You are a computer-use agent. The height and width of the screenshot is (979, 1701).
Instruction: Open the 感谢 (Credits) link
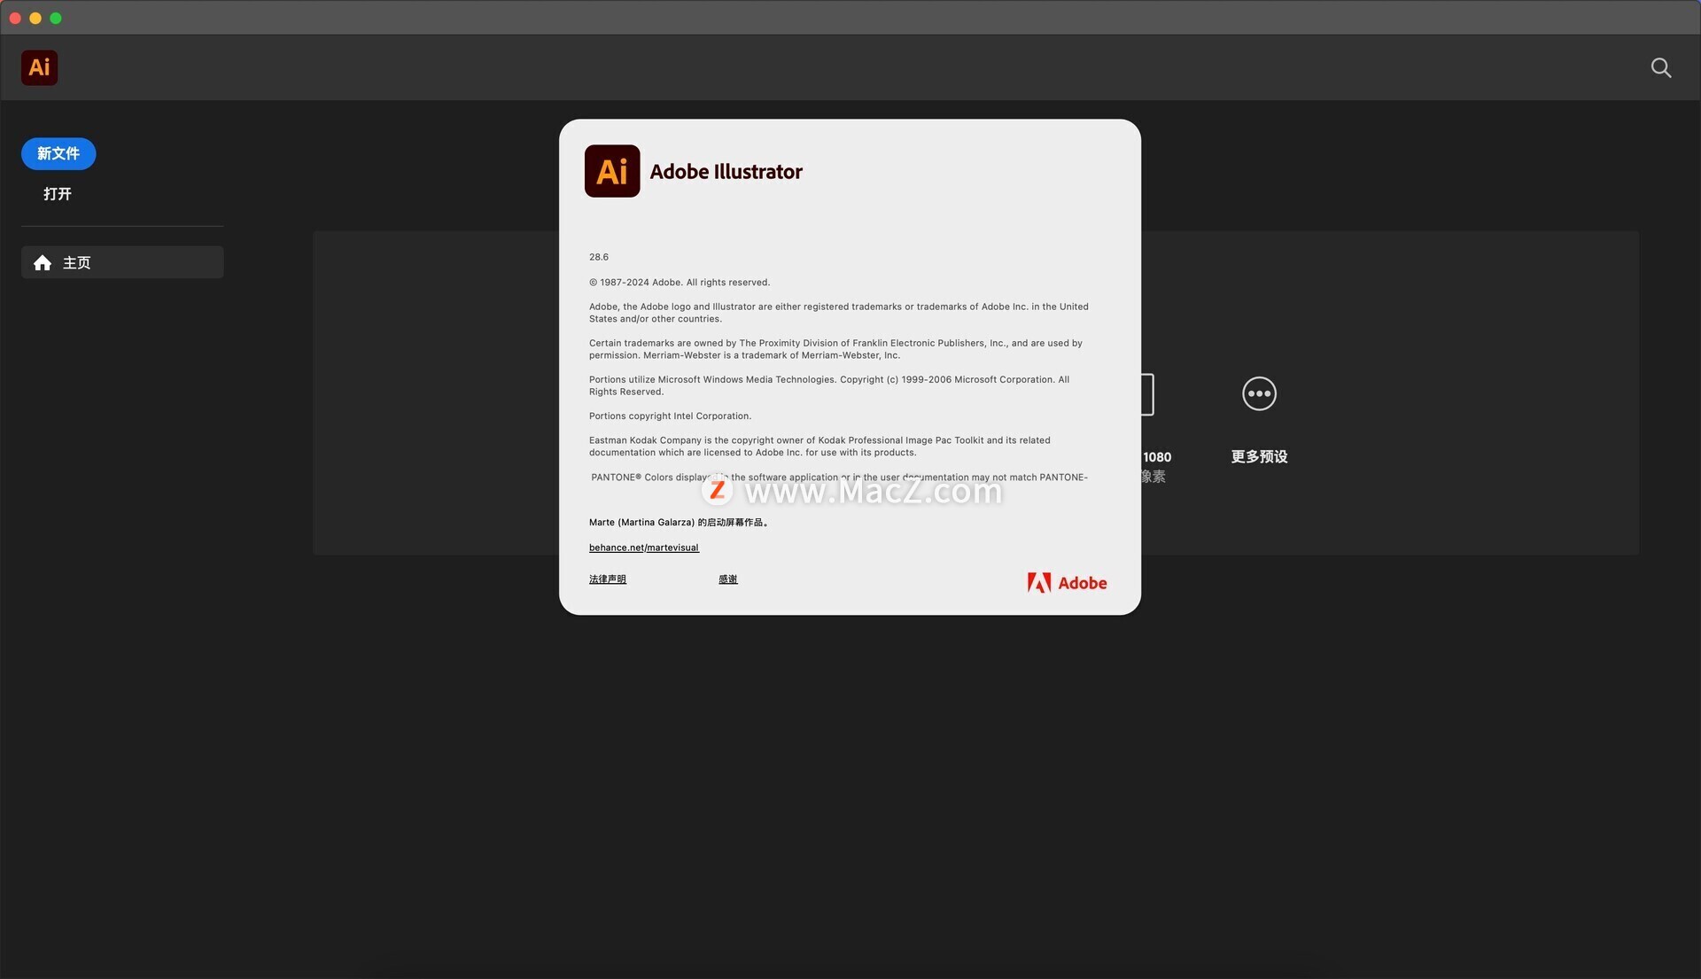728,579
